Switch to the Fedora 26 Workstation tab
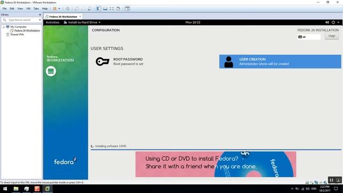Screen dimensions: 343x193 pyautogui.click(x=63, y=17)
